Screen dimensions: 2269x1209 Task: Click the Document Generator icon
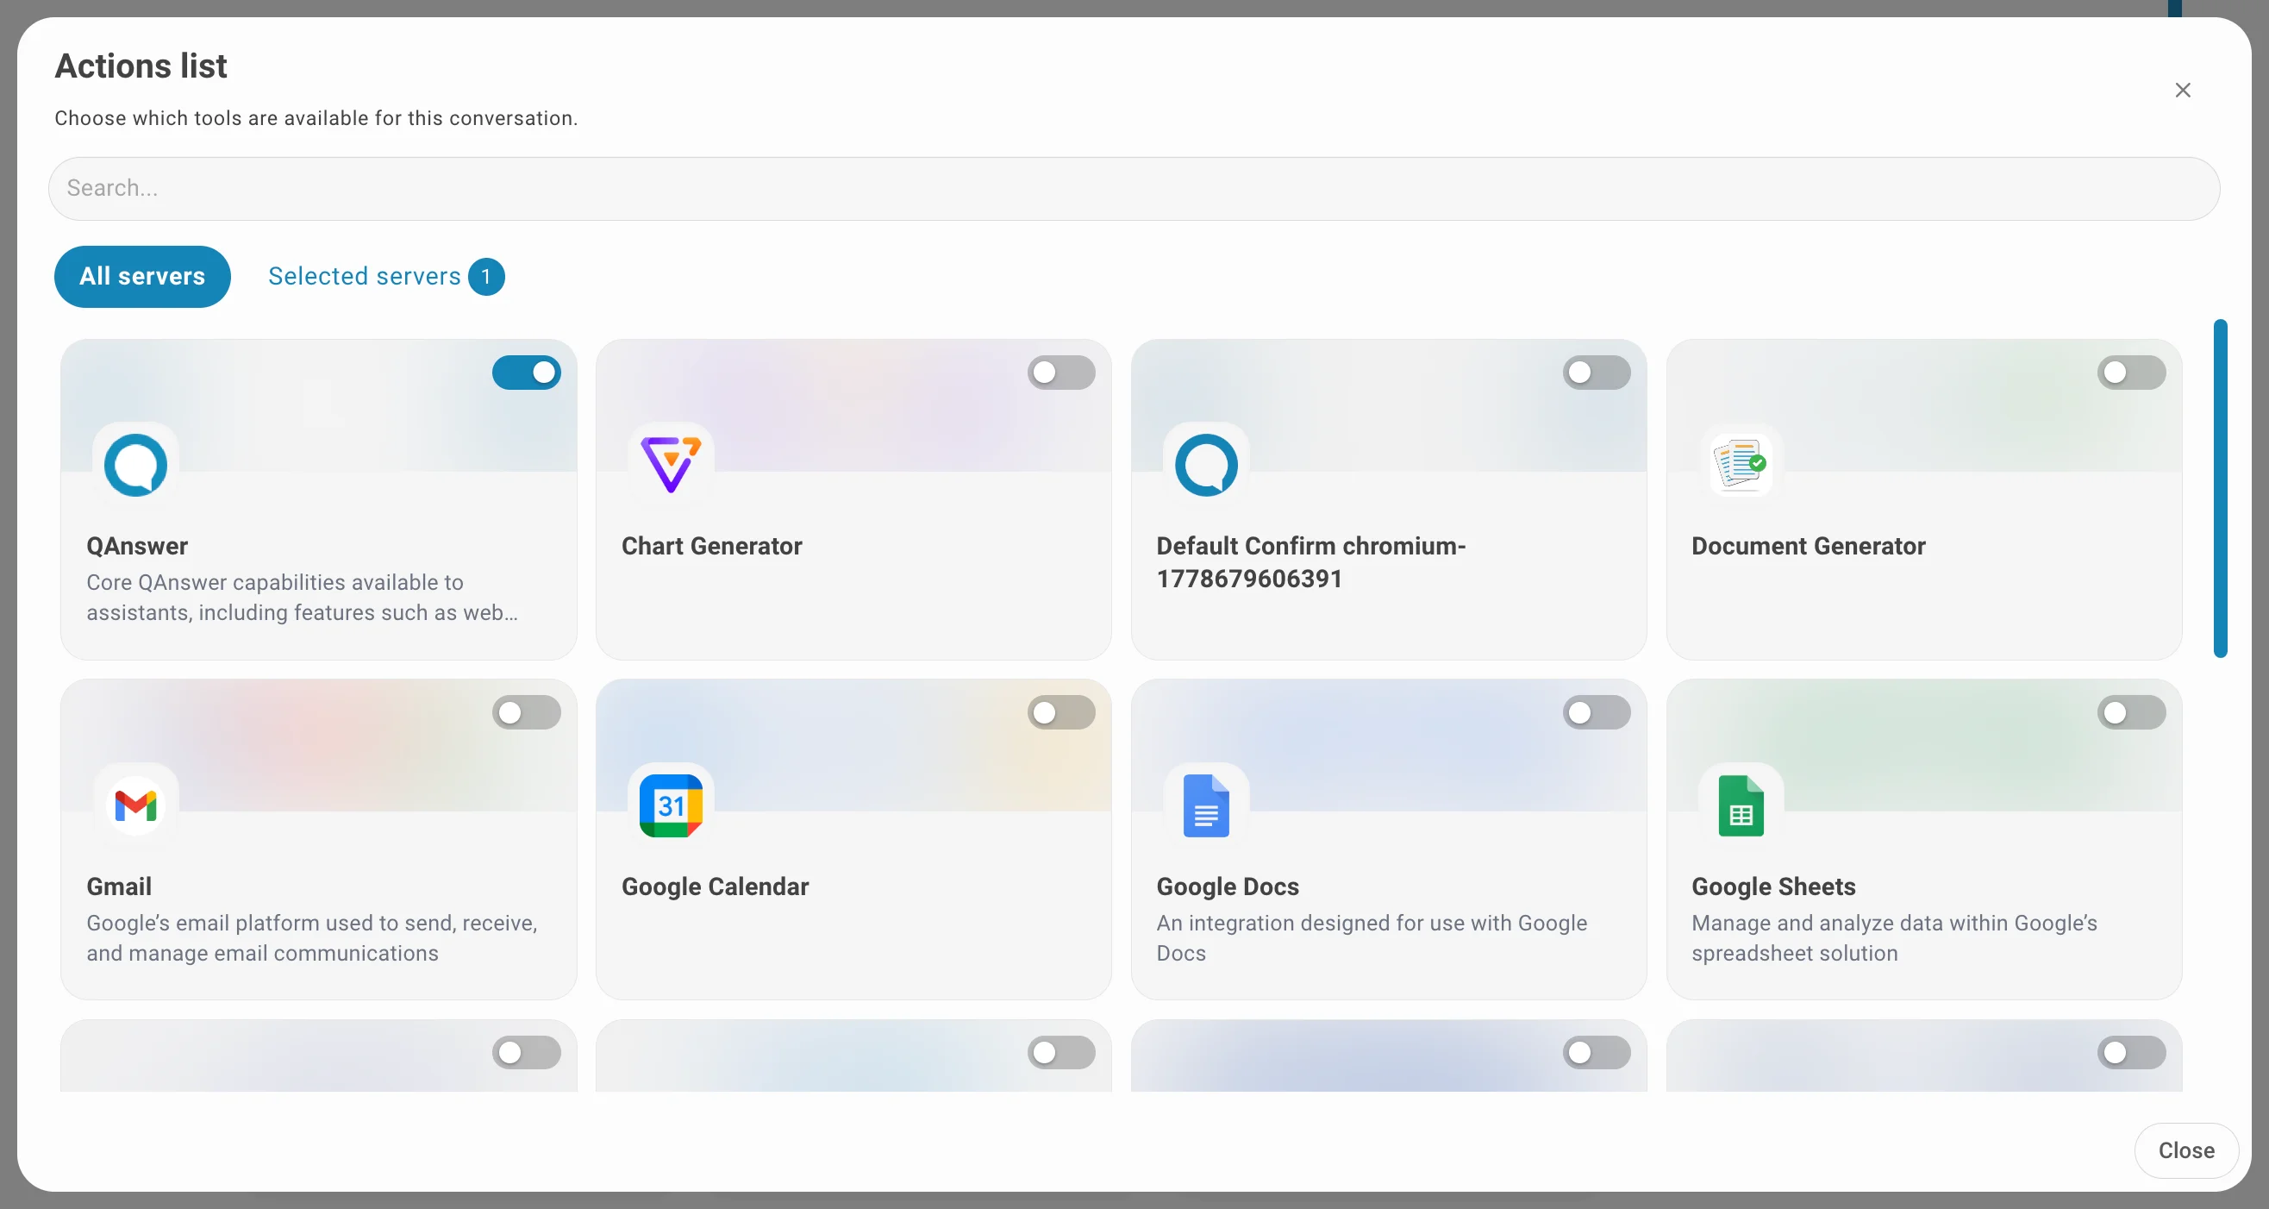(x=1741, y=465)
